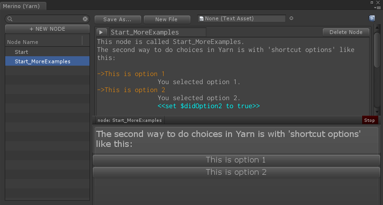Delete the current node
This screenshot has width=383, height=205.
[x=346, y=32]
